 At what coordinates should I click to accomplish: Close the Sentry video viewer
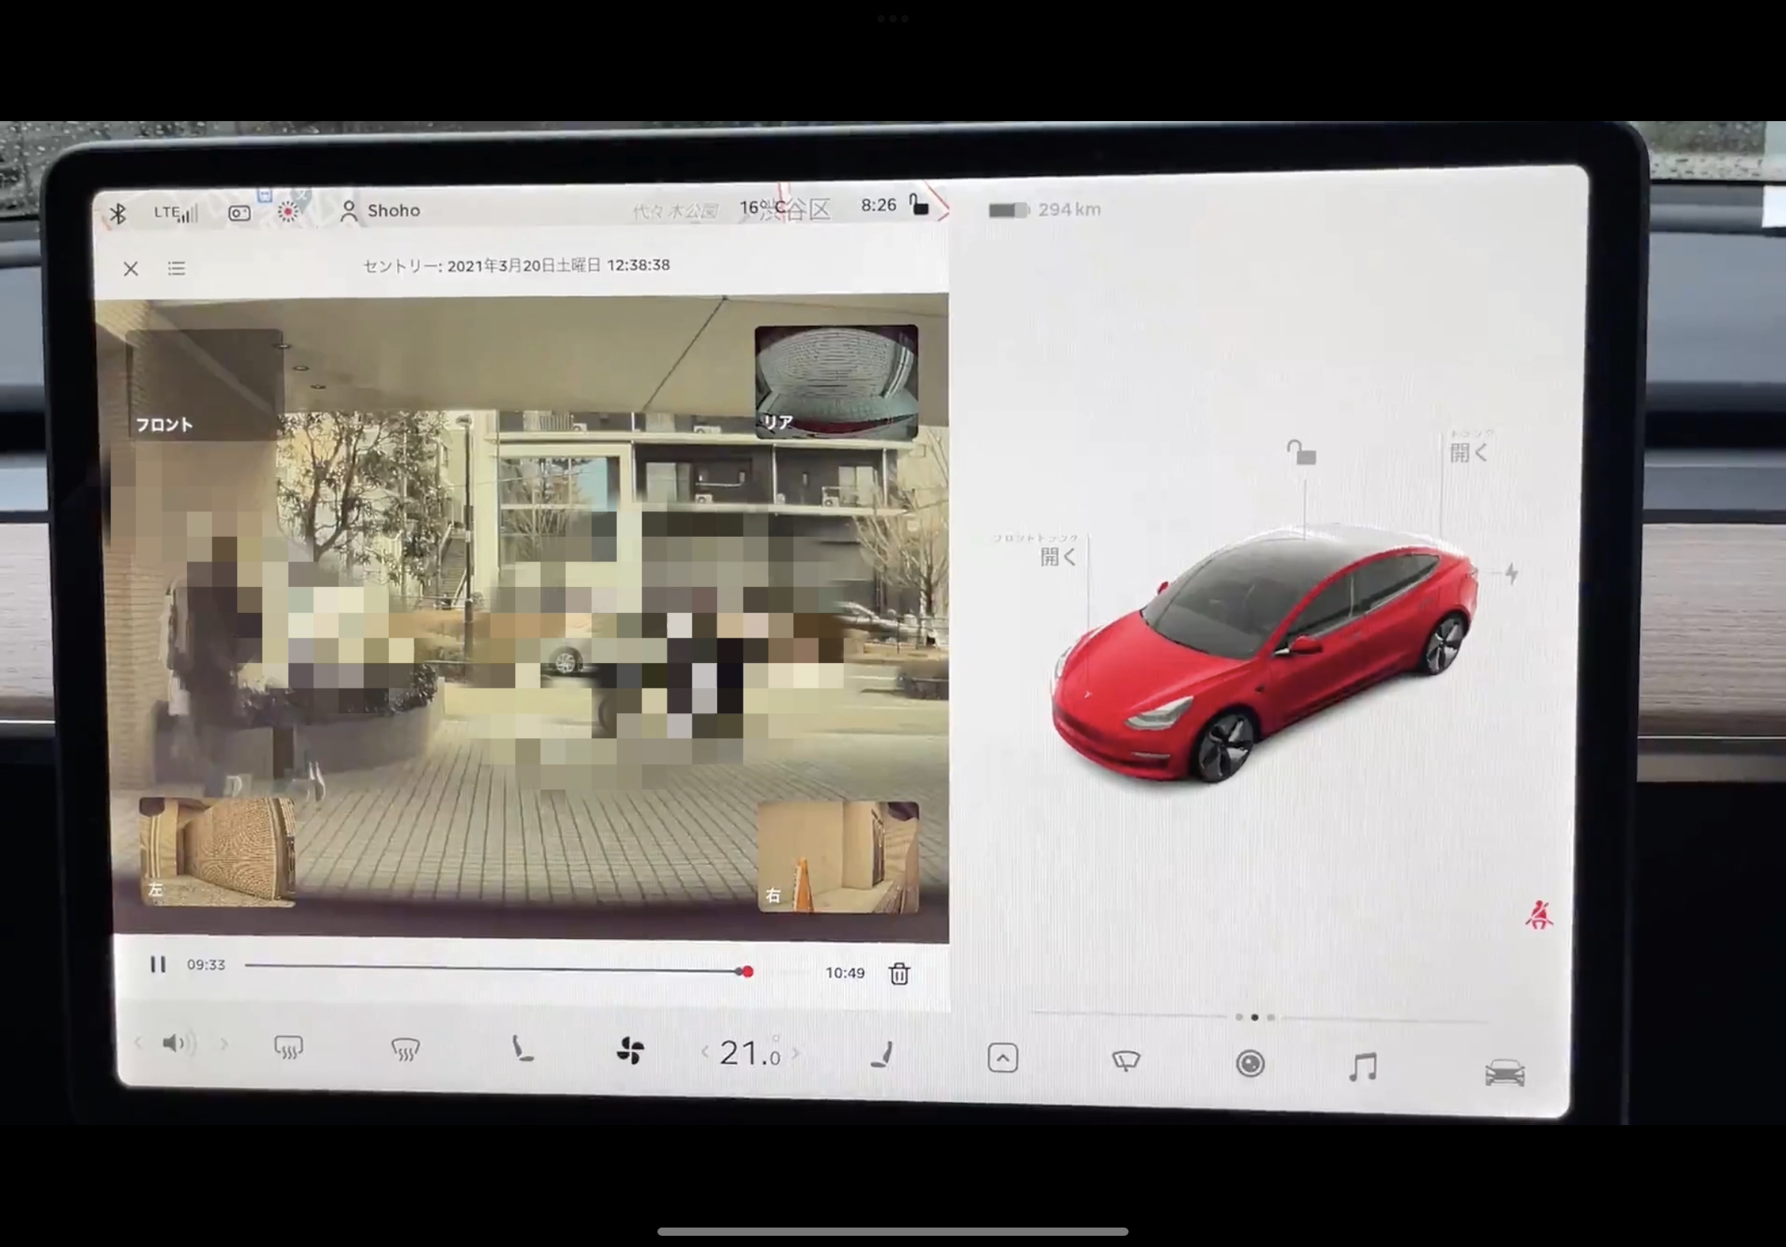[131, 268]
